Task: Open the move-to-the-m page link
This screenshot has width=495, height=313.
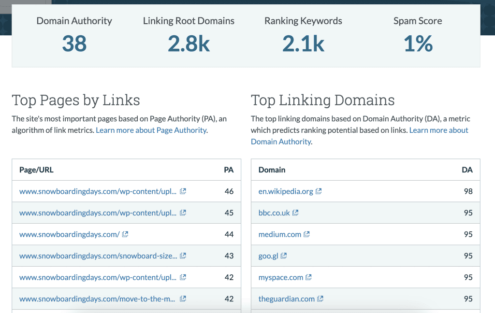Action: (x=97, y=299)
